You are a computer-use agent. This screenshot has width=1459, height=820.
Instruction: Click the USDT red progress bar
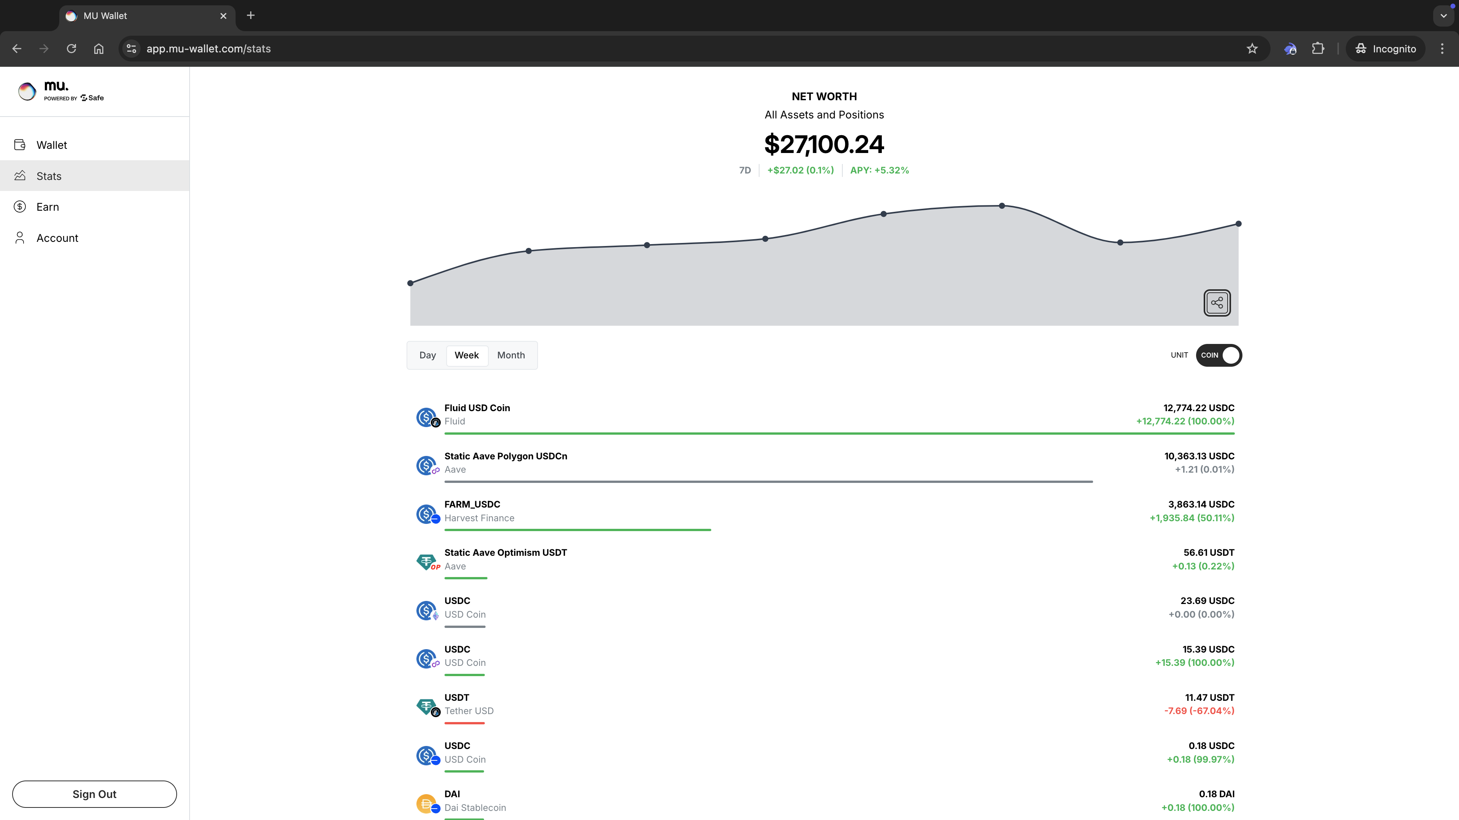coord(464,723)
